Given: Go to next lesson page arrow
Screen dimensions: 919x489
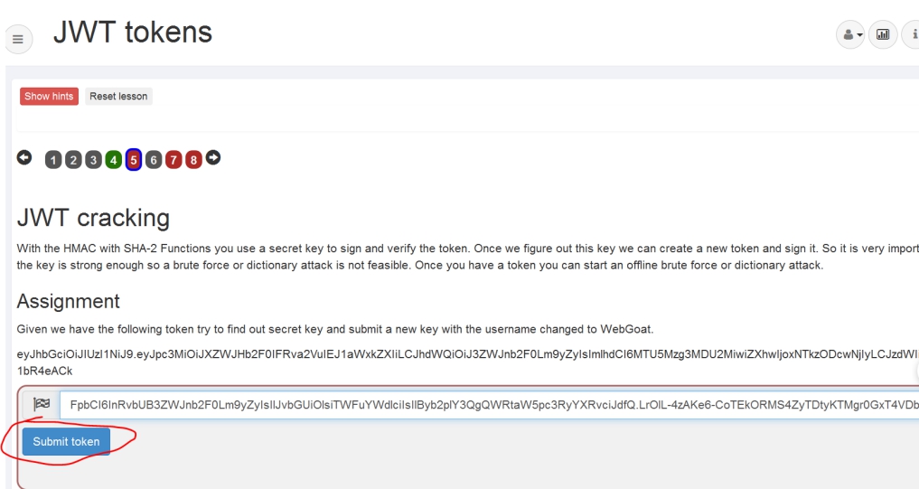Looking at the screenshot, I should pyautogui.click(x=213, y=157).
